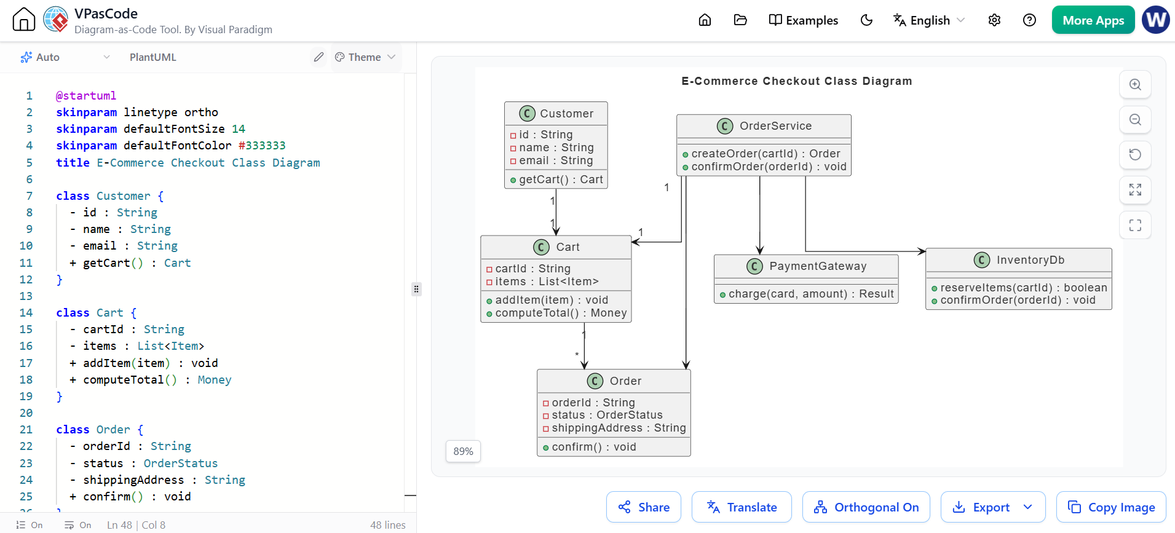Click the home icon beside the VPasCode logo

[x=24, y=20]
